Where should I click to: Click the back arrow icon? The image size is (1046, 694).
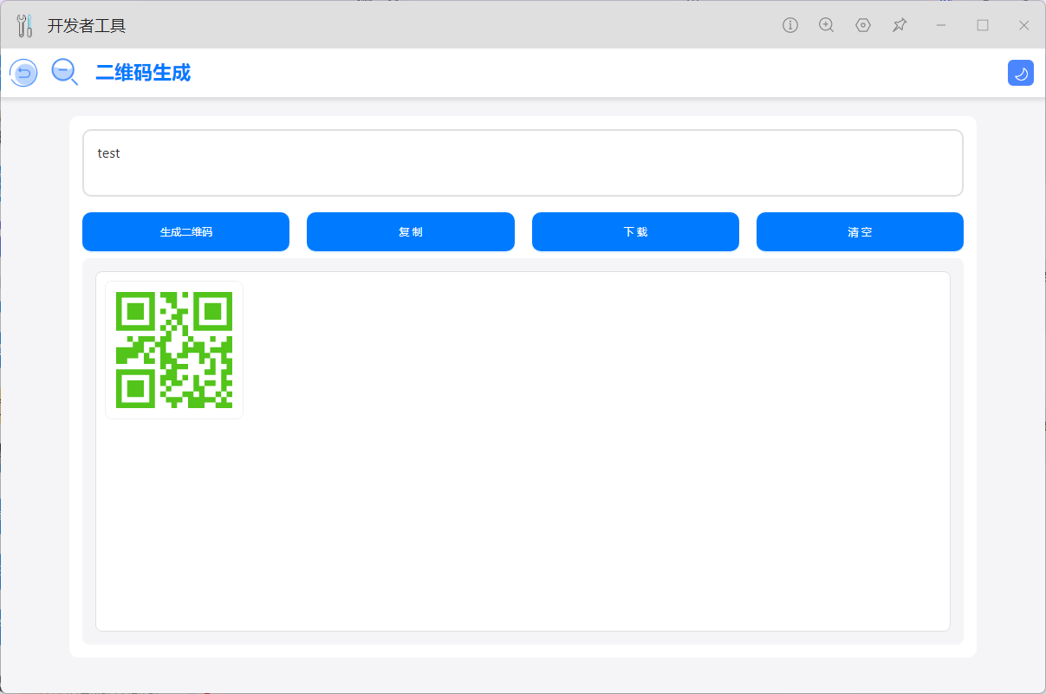23,73
